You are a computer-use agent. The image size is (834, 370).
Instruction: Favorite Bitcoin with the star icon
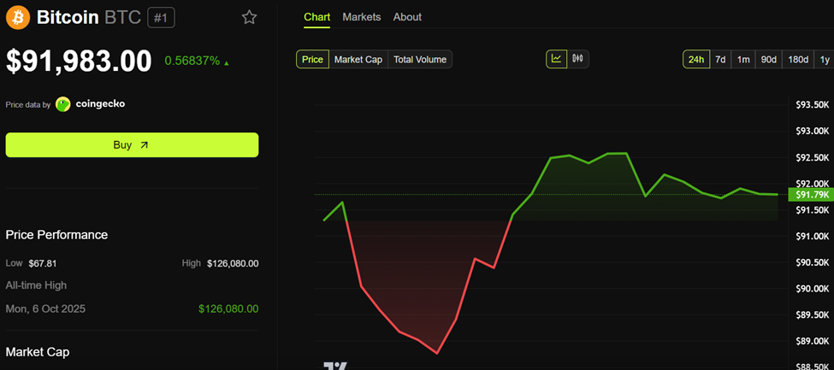pyautogui.click(x=249, y=17)
